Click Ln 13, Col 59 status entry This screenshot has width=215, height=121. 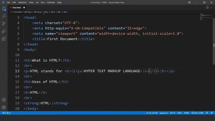click(152, 113)
